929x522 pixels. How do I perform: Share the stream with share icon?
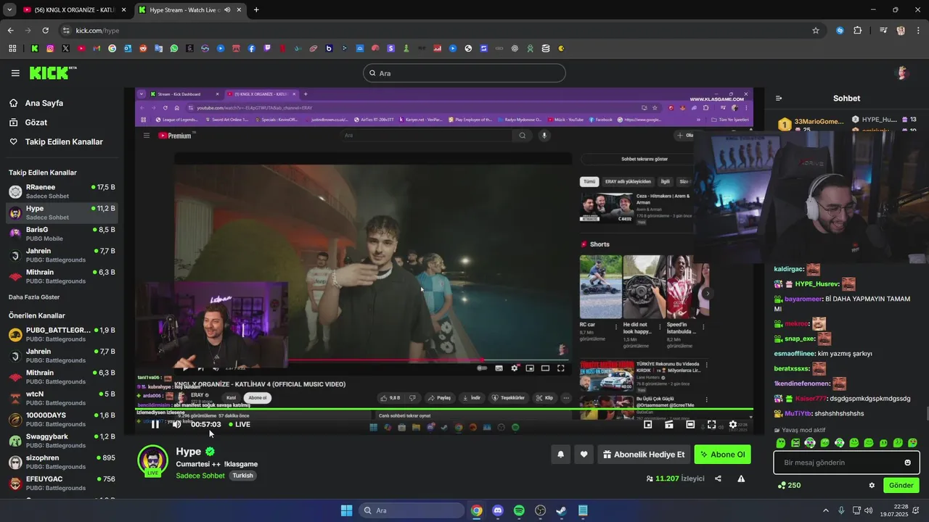718,478
